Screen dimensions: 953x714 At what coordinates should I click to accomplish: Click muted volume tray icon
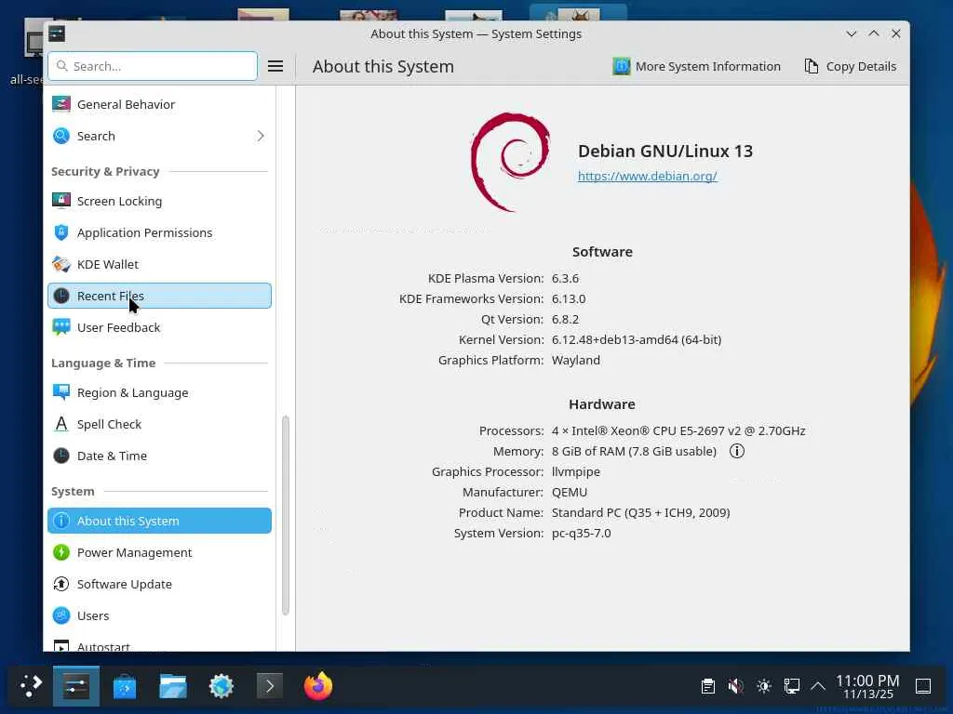tap(735, 686)
